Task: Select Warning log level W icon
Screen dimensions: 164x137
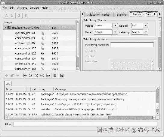Action: [x=42, y=76]
